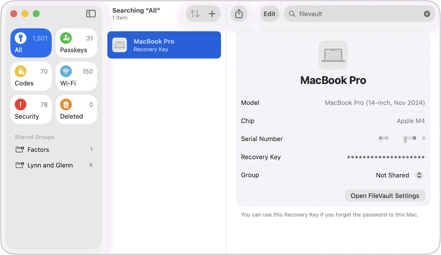This screenshot has height=255, width=441.
Task: Click the share icon in toolbar
Action: coord(239,14)
